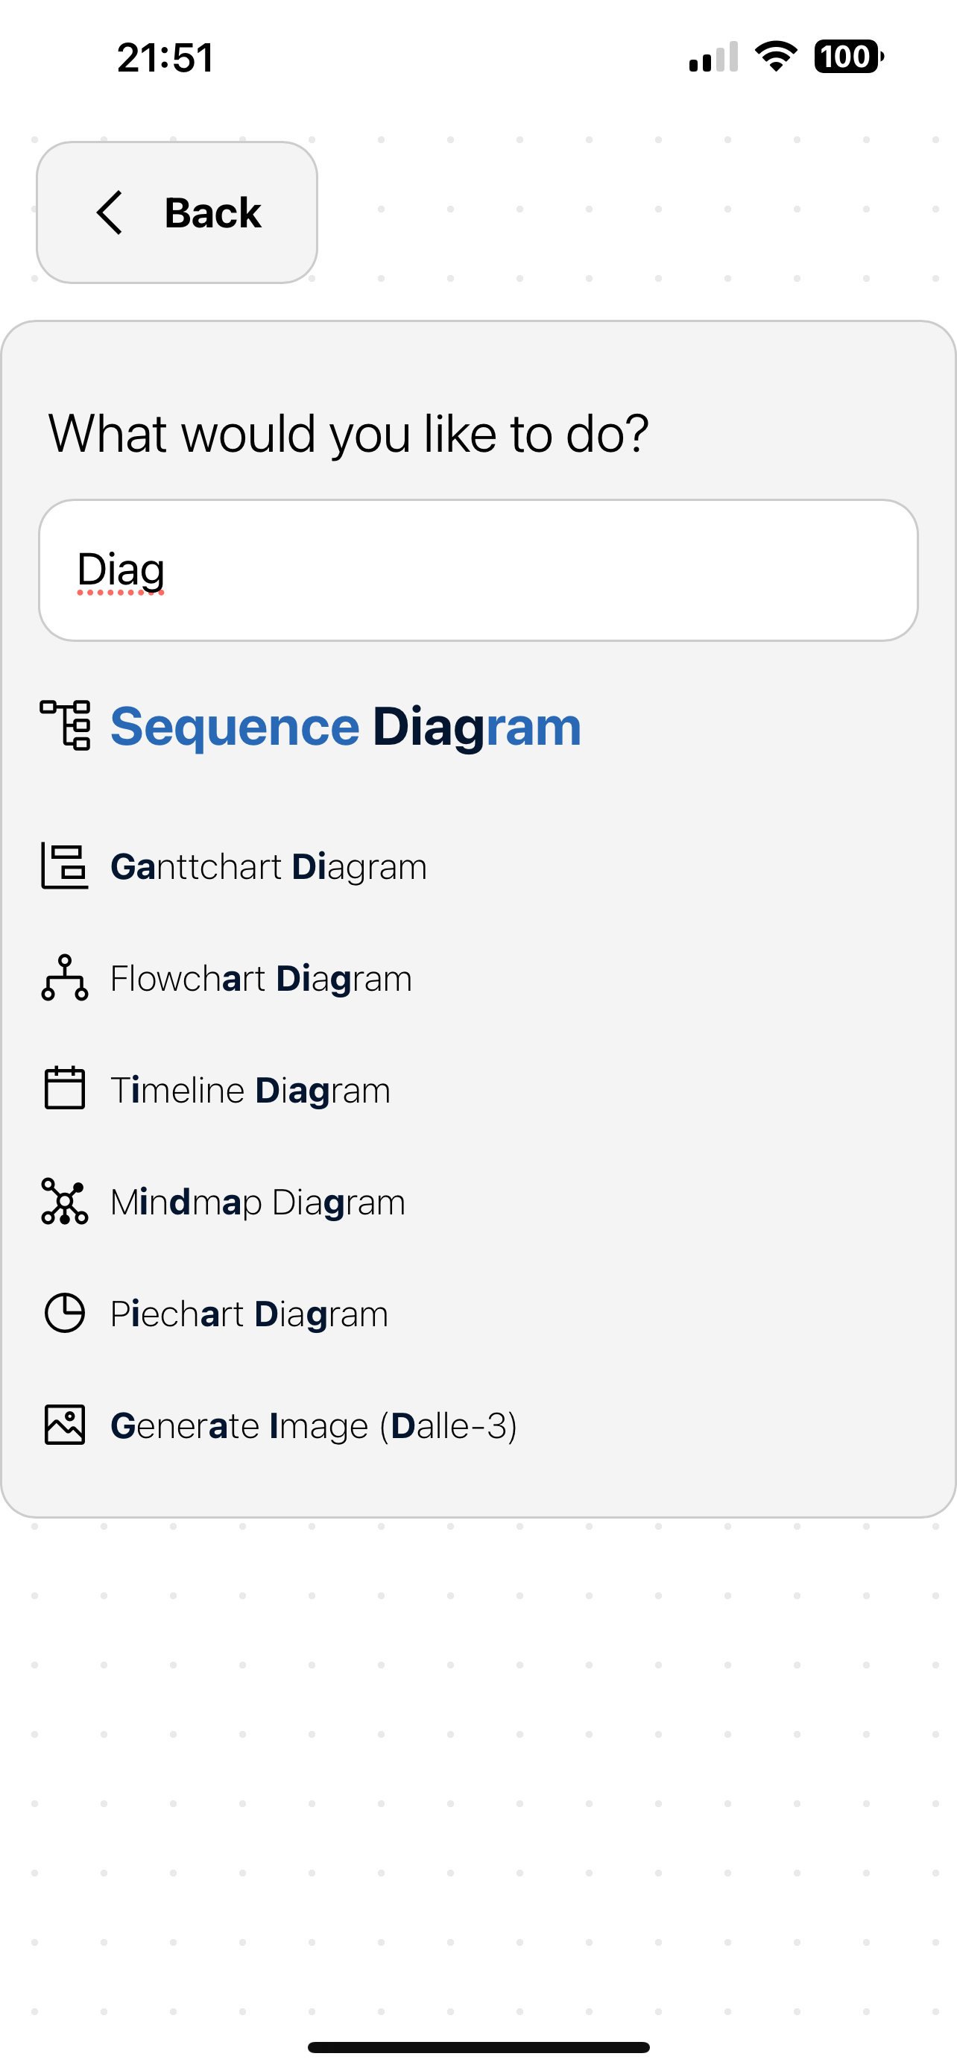Tap the Mindmap network icon
The width and height of the screenshot is (957, 2071).
(x=64, y=1201)
